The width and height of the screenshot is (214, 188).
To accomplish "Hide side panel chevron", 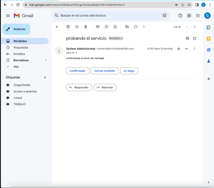I will click(x=208, y=182).
